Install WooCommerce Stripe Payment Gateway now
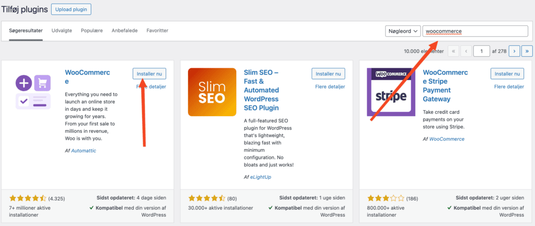The height and width of the screenshot is (226, 535). [507, 74]
